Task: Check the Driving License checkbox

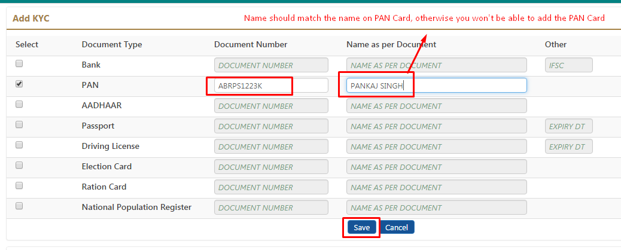Action: [x=19, y=145]
